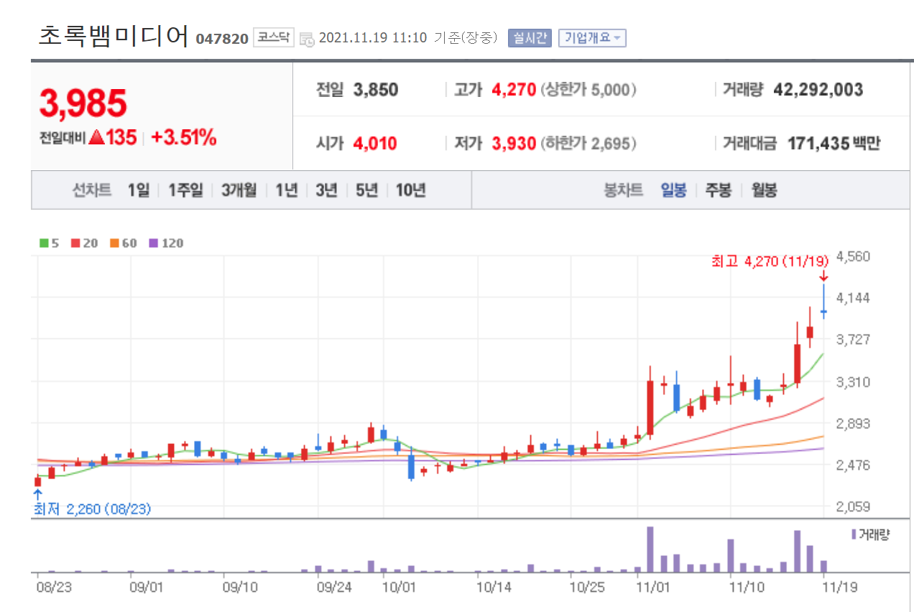Screen dimensions: 914x612
Task: Select the 5년 line chart tab
Action: (366, 190)
